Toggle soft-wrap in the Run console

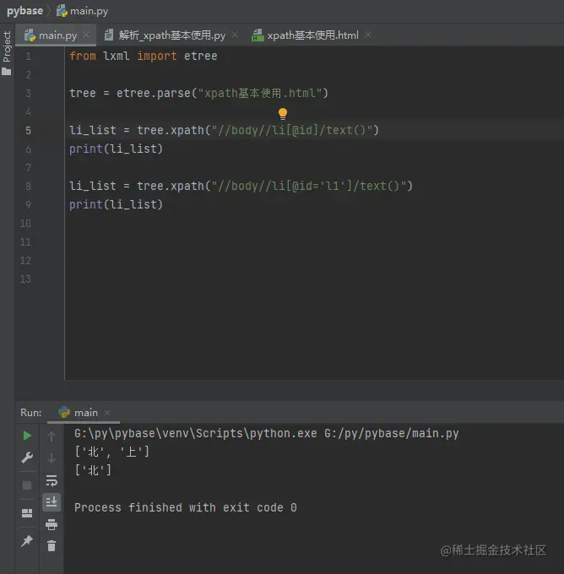click(x=52, y=480)
